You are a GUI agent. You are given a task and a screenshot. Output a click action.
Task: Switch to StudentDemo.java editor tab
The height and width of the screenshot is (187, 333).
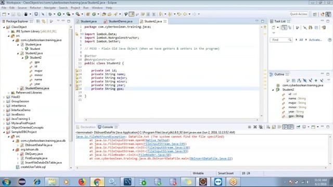(118, 21)
